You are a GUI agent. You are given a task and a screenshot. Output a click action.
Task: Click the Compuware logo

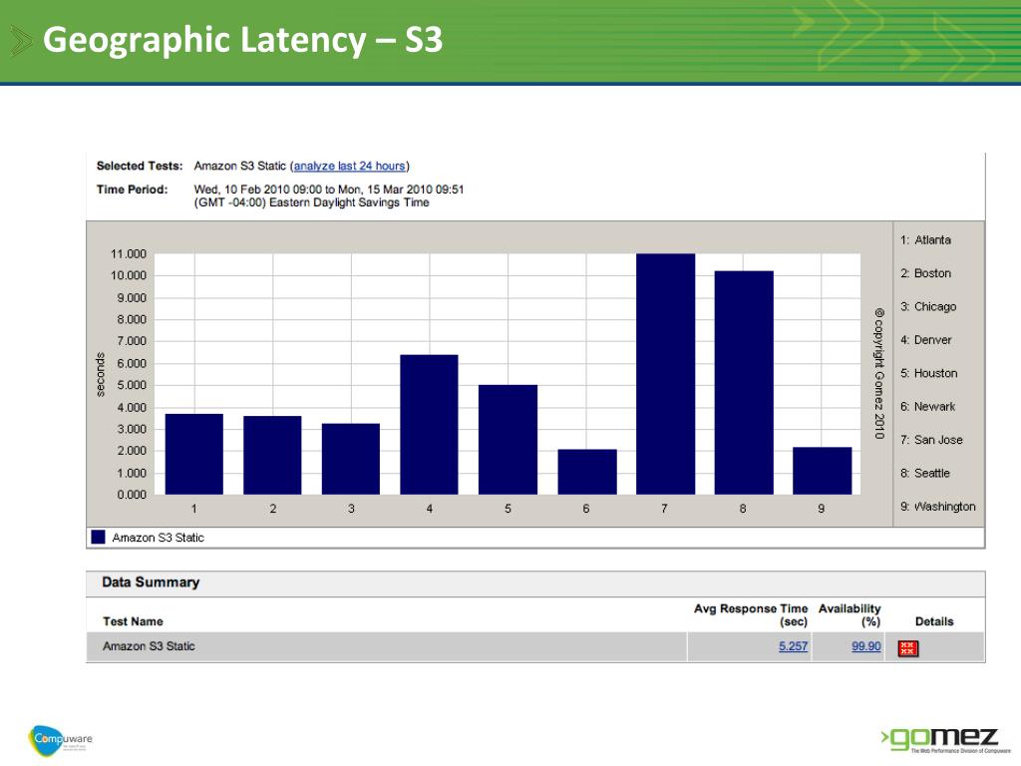tap(61, 741)
